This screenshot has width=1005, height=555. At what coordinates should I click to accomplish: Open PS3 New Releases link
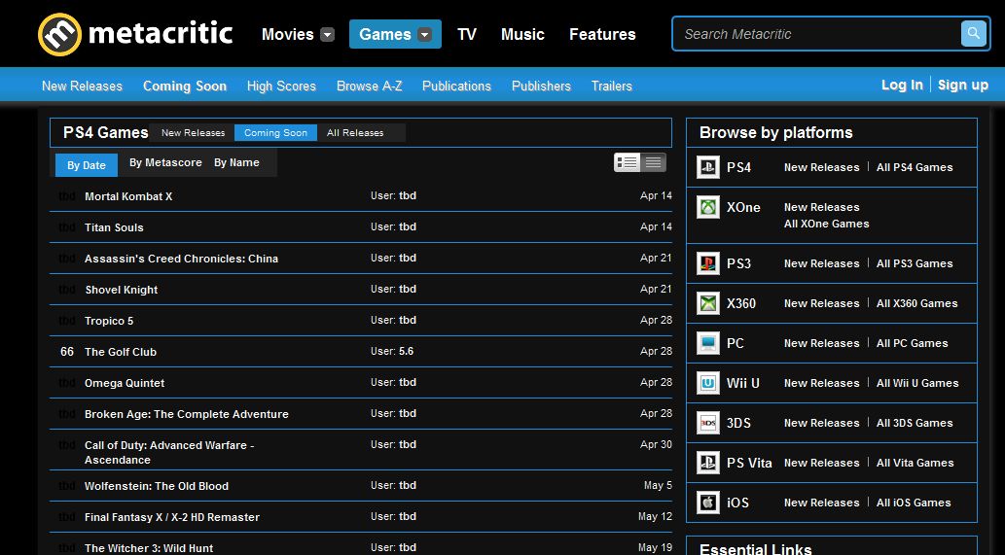822,263
